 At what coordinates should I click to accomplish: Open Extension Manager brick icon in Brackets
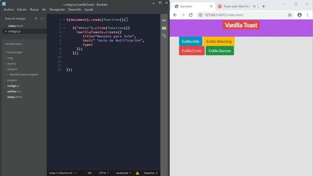[164, 28]
